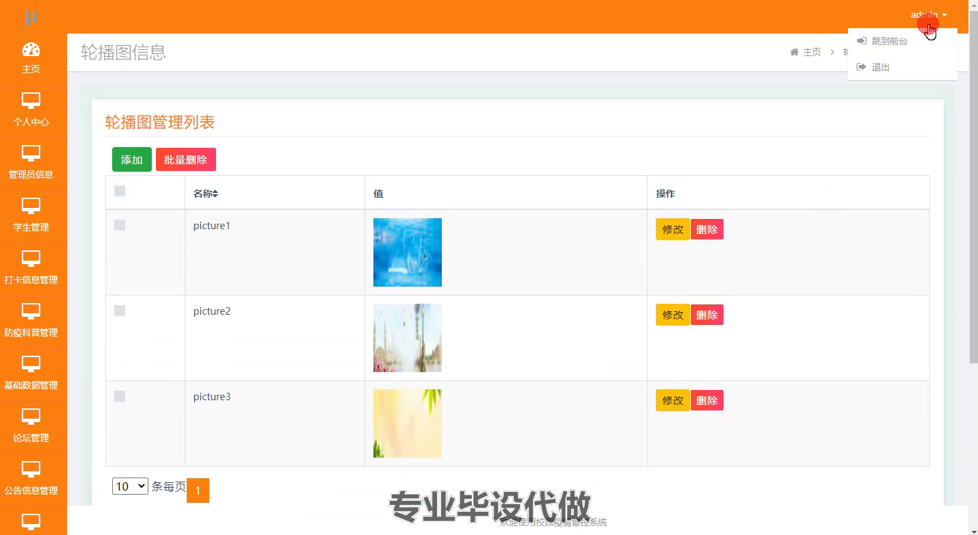978x535 pixels.
Task: Open the picture2 thumbnail image
Action: [x=408, y=338]
